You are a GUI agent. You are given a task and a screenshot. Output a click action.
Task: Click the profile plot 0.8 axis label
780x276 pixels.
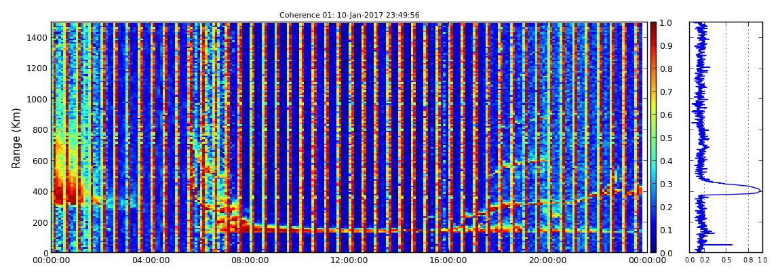749,260
